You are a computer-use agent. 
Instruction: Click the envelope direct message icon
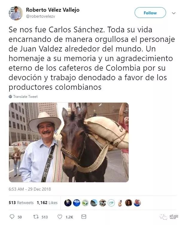84,217
